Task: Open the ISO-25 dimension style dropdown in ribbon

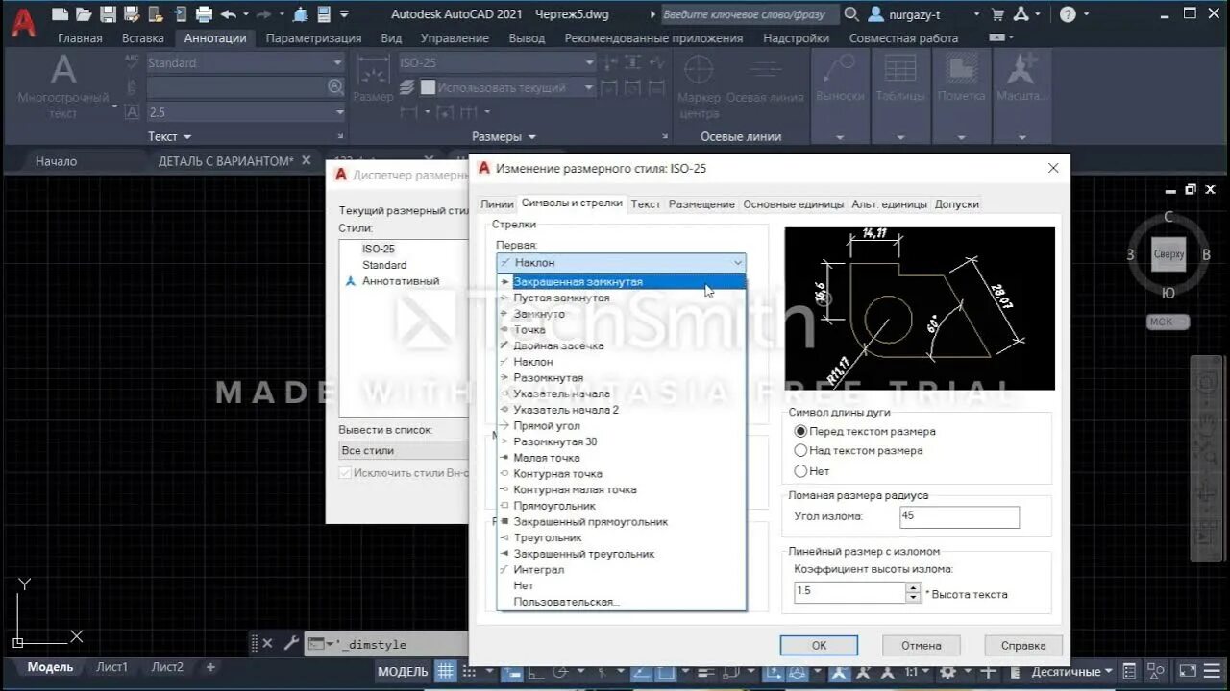Action: tap(589, 62)
